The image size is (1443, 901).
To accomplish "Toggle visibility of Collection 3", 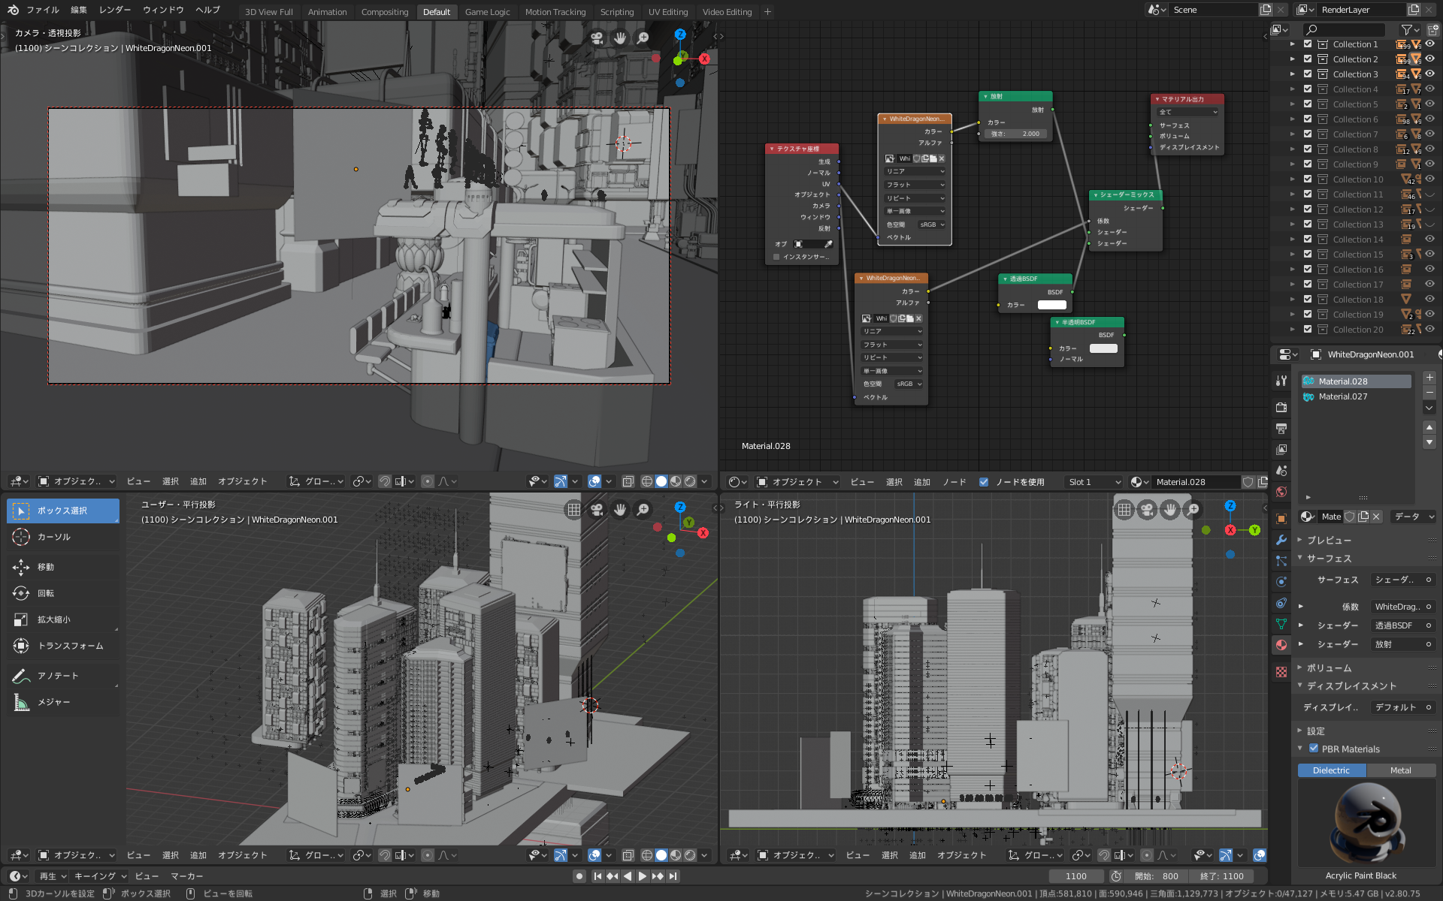I will 1429,74.
